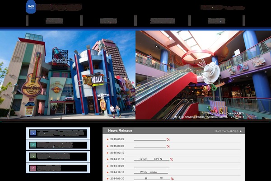Open the 2015.03.06 news link

click(x=150, y=146)
